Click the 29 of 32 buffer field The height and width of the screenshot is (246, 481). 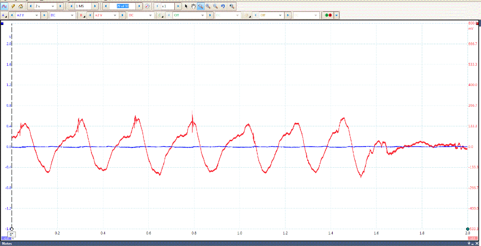point(123,6)
